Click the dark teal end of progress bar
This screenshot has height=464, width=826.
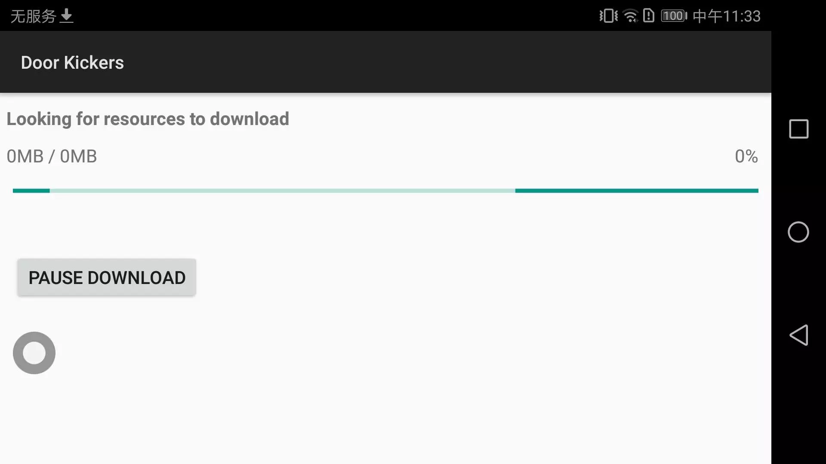coord(637,191)
